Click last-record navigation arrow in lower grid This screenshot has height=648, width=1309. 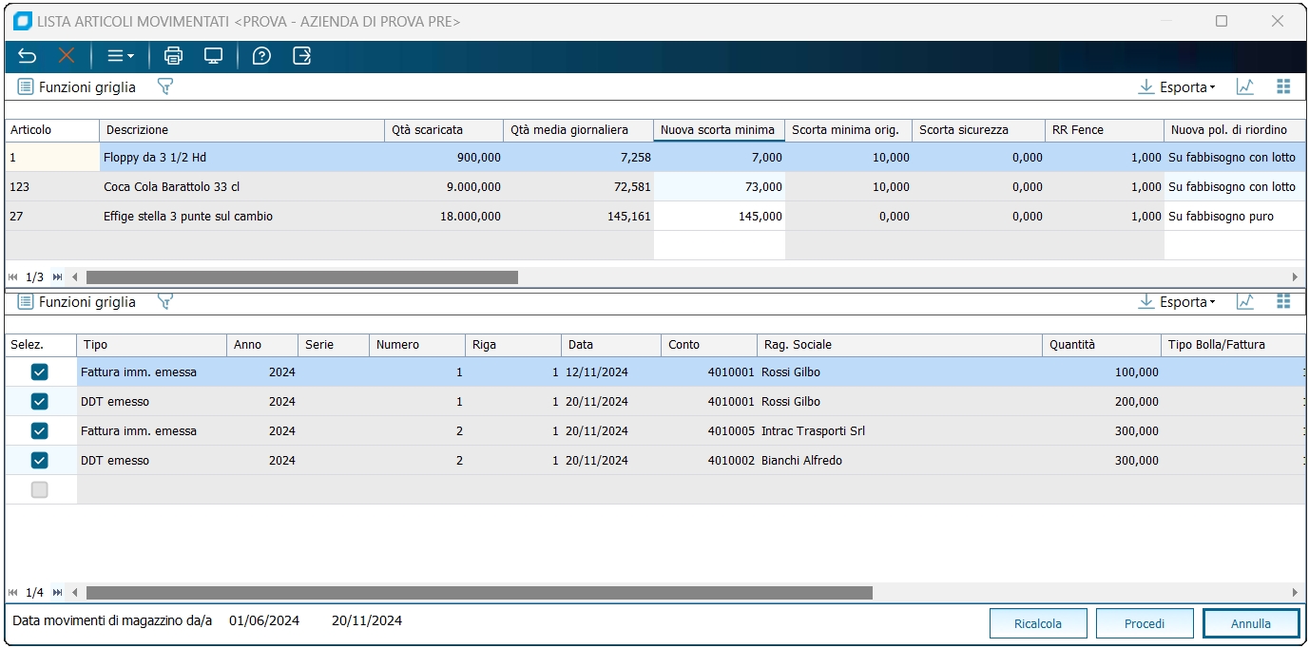[x=57, y=593]
